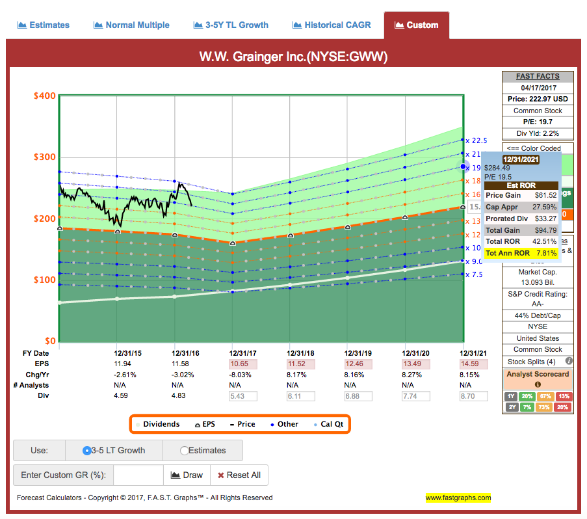
Task: Click the Reset All button
Action: click(x=239, y=475)
